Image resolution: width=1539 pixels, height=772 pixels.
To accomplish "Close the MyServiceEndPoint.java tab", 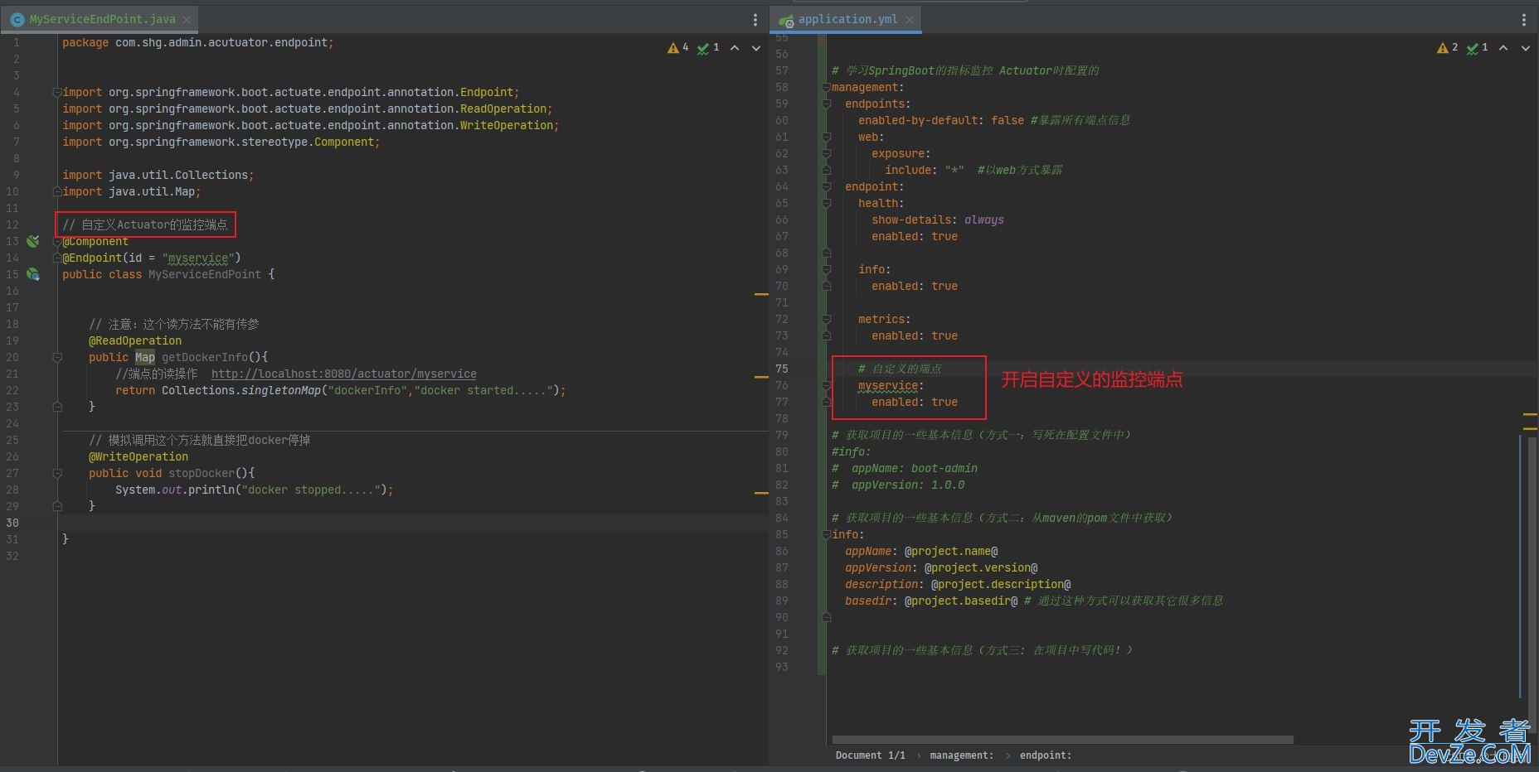I will click(187, 19).
